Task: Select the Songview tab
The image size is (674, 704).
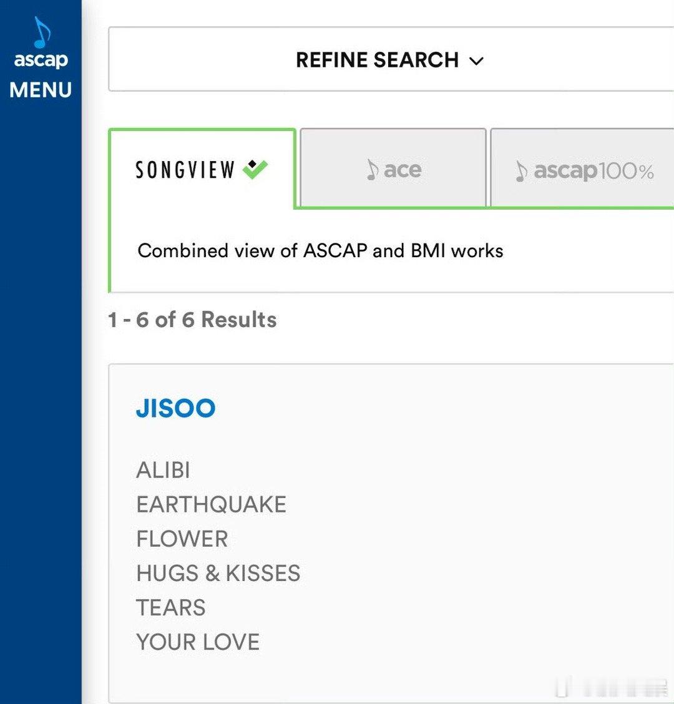Action: (x=201, y=169)
